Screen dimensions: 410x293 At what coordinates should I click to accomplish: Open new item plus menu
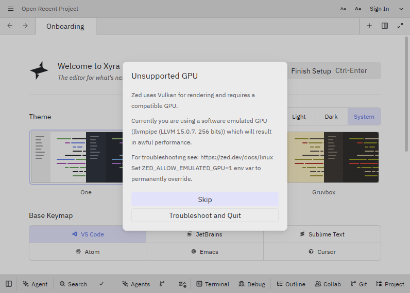tap(369, 26)
